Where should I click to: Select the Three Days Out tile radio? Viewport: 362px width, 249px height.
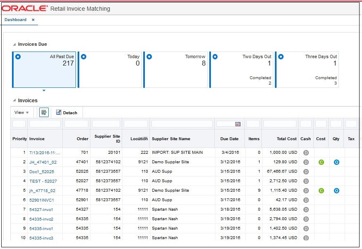(x=281, y=57)
